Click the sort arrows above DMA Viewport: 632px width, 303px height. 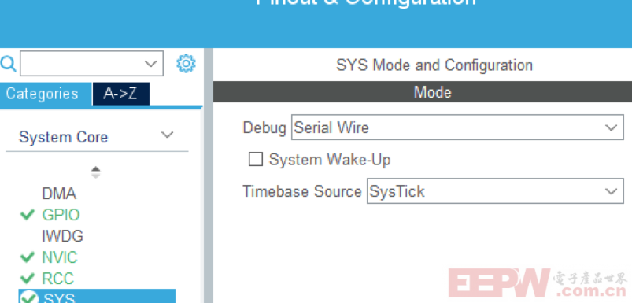[95, 172]
